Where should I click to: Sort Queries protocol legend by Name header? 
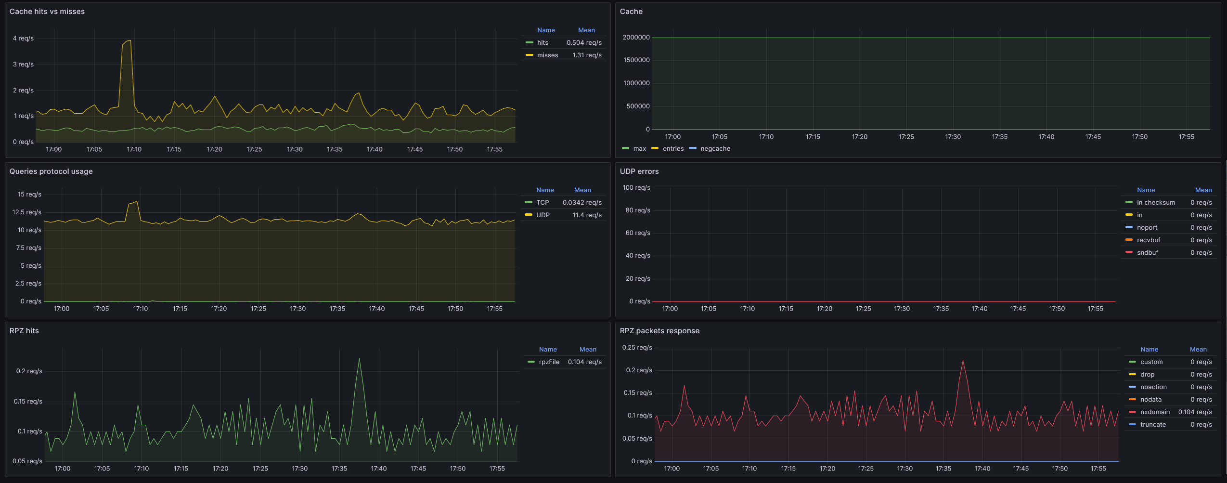tap(545, 190)
